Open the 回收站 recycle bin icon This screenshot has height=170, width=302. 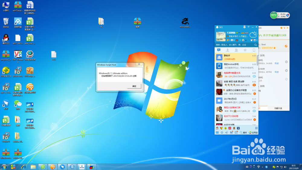(x=6, y=23)
